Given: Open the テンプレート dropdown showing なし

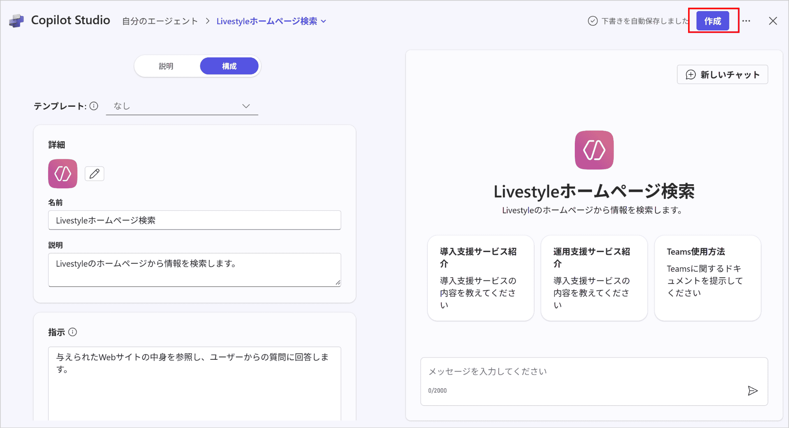Looking at the screenshot, I should click(182, 106).
